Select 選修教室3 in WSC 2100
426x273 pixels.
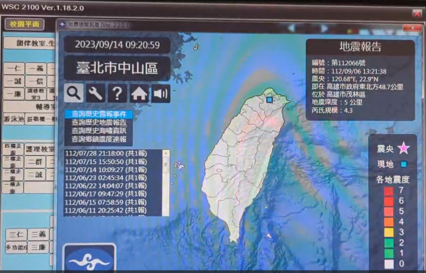(36, 94)
